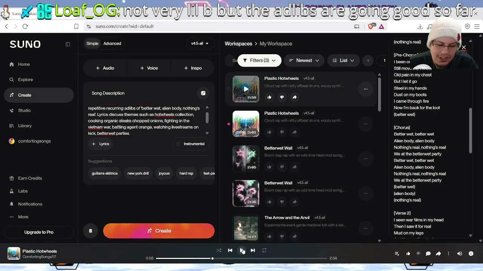Image resolution: width=483 pixels, height=271 pixels.
Task: Skip to the next track in player
Action: coord(253,250)
